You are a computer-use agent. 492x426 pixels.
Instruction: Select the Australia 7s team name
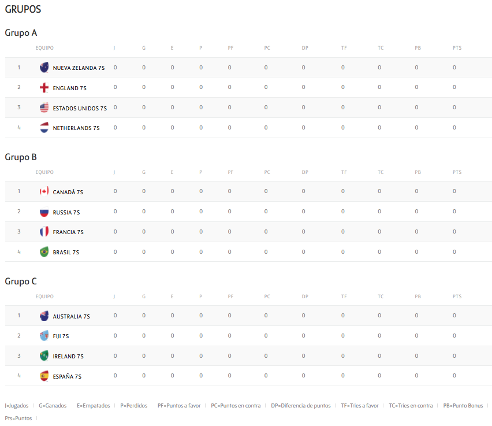click(x=71, y=317)
